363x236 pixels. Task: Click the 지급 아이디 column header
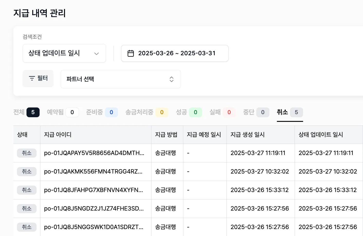[x=58, y=134]
